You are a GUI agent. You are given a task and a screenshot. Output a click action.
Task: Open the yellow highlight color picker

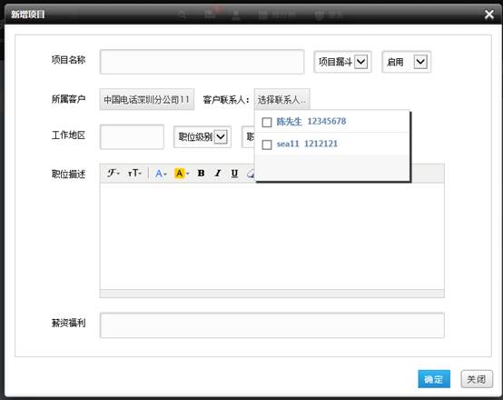(182, 174)
